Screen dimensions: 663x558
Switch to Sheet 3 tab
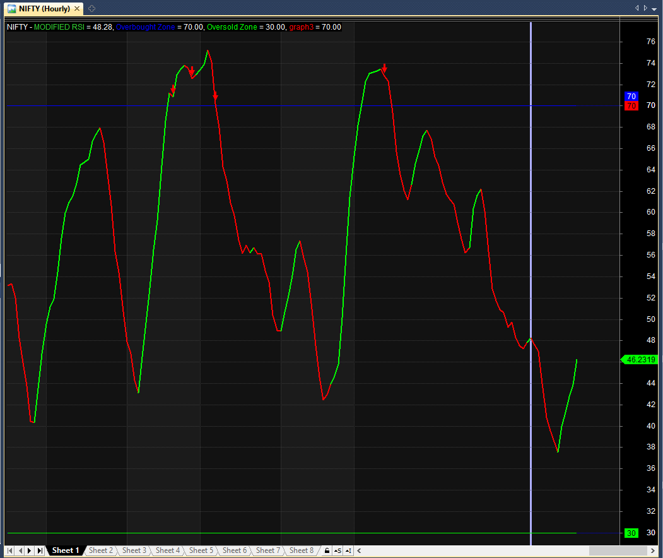(x=134, y=550)
